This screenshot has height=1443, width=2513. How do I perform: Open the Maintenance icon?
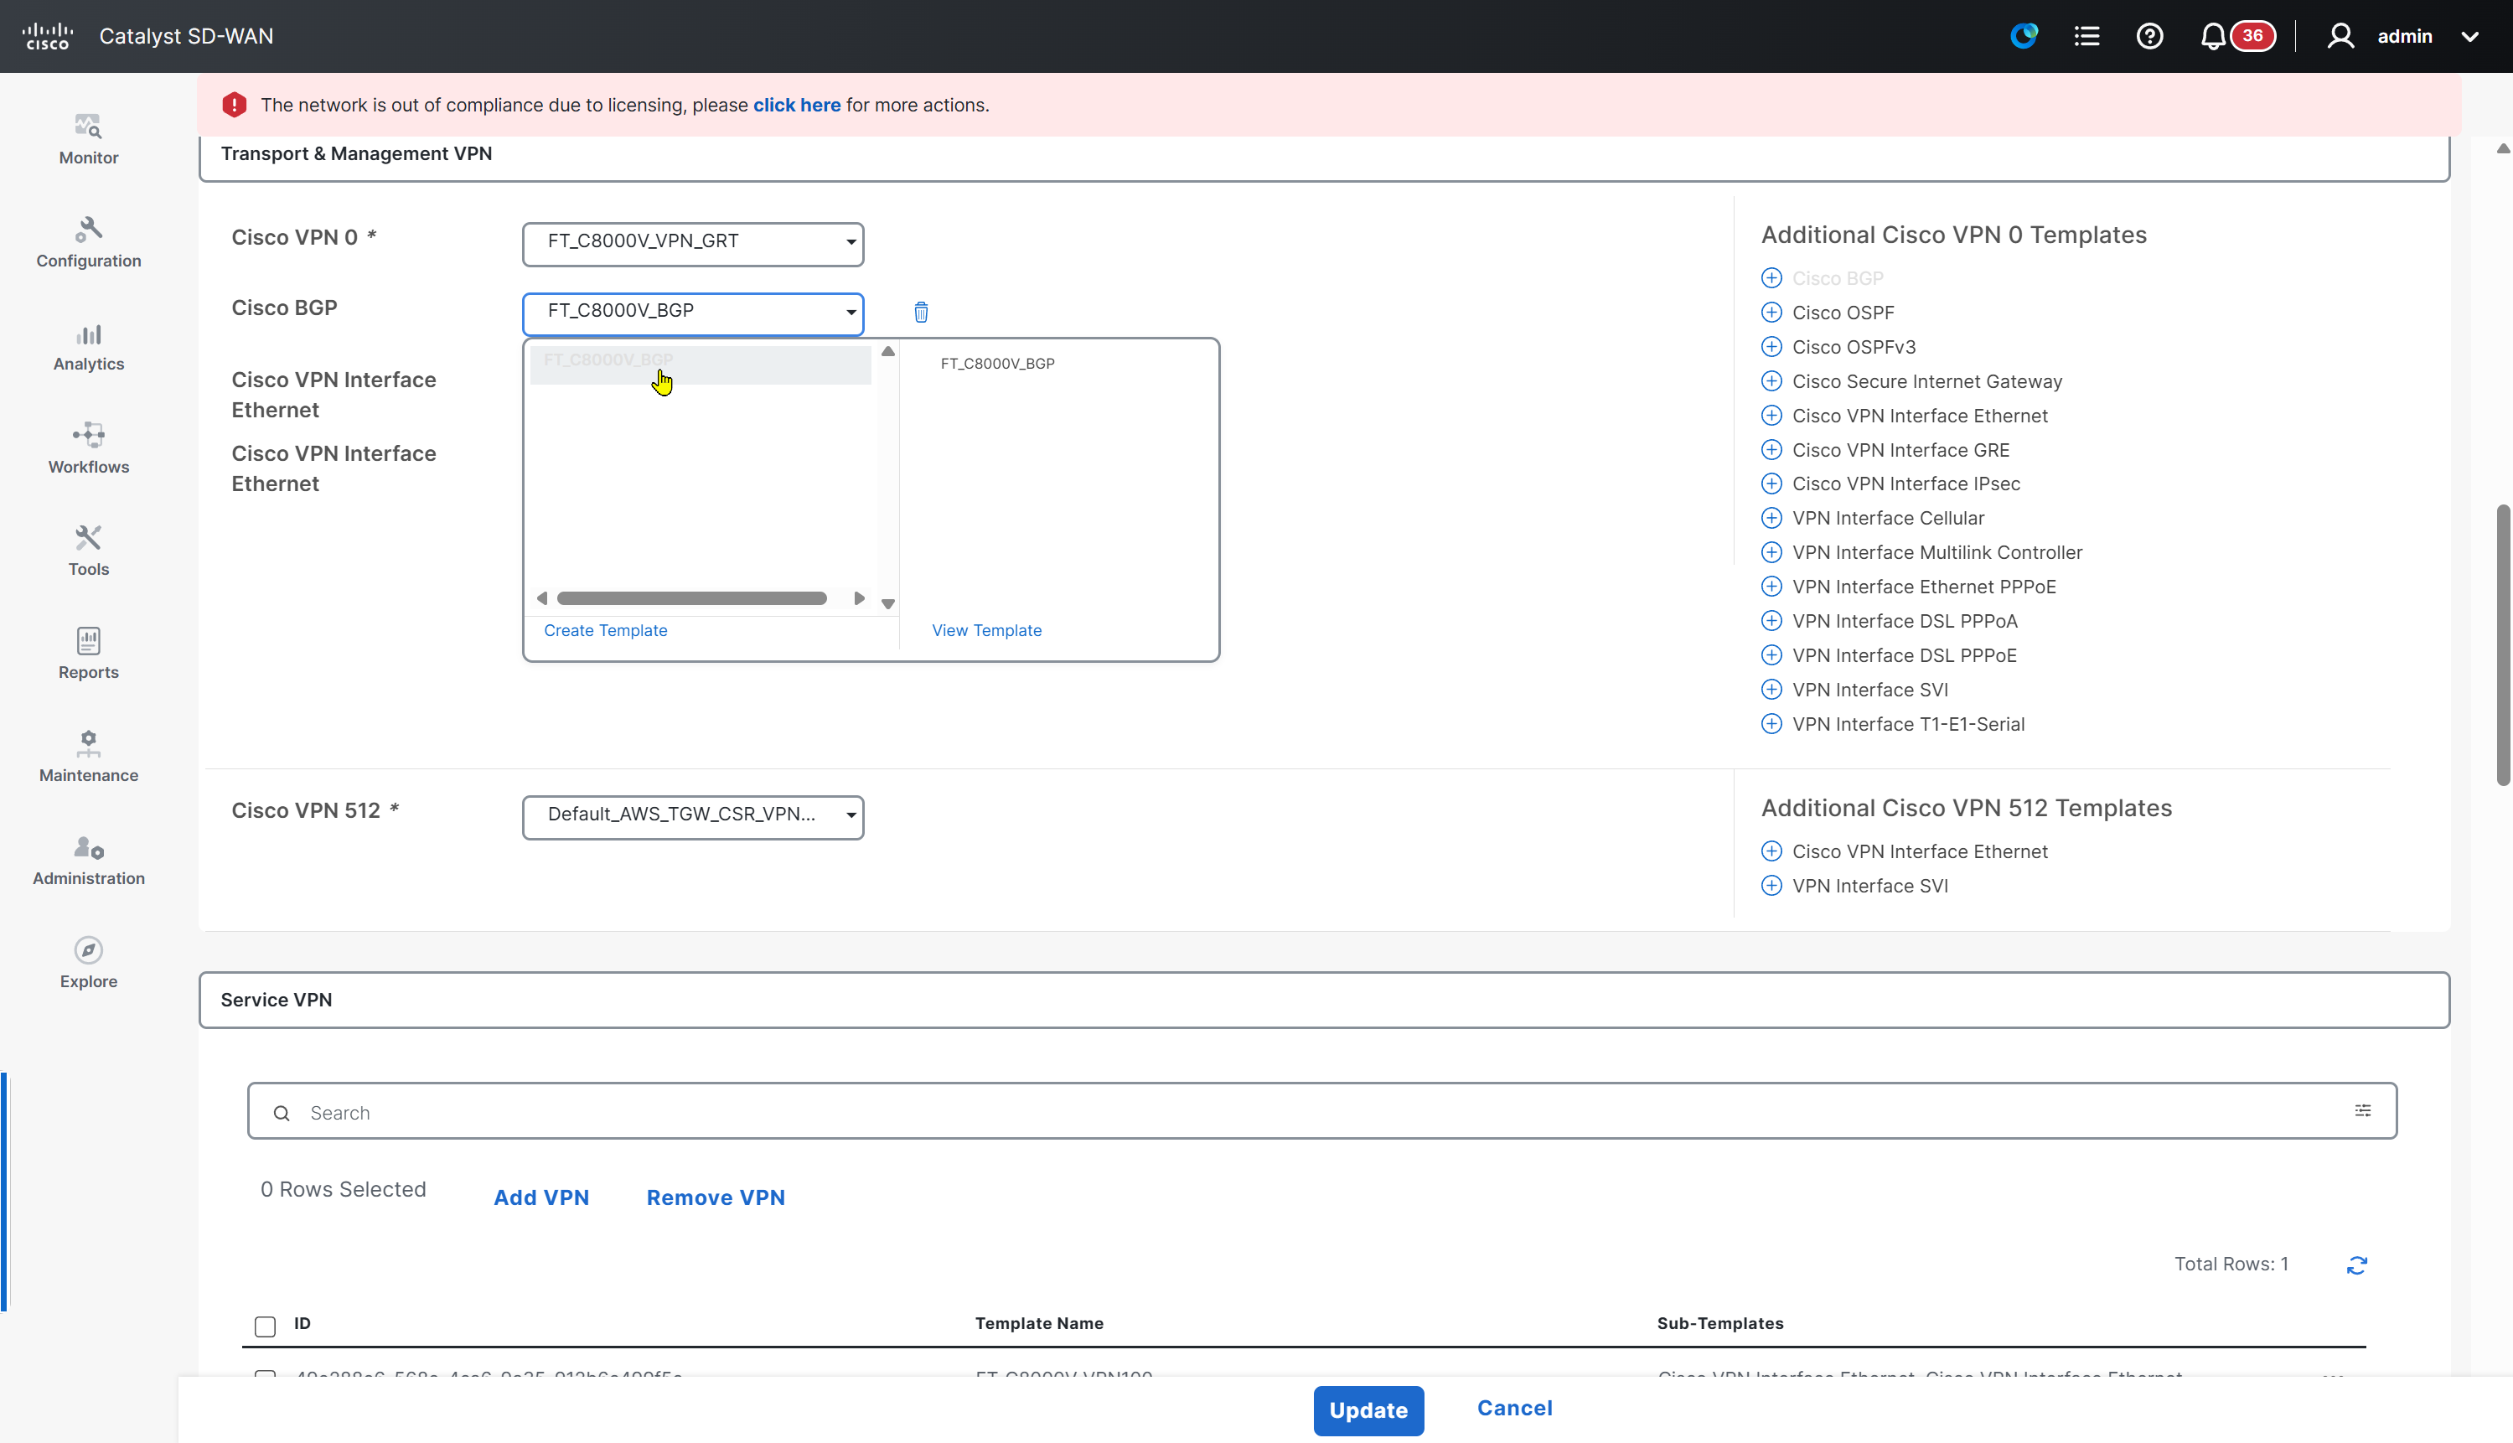[88, 743]
